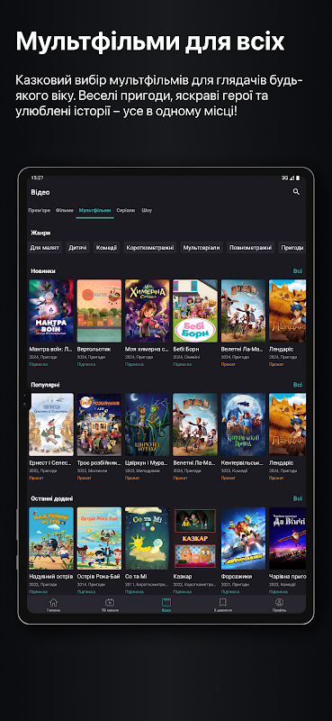The width and height of the screenshot is (332, 721).
Task: Choose the Для малят genre chip
Action: coord(45,247)
